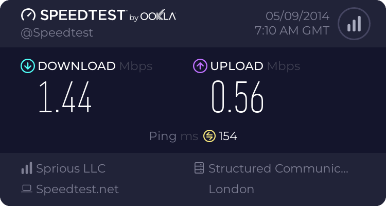Click the London server location
Viewport: 386px width, 206px height.
click(x=231, y=189)
